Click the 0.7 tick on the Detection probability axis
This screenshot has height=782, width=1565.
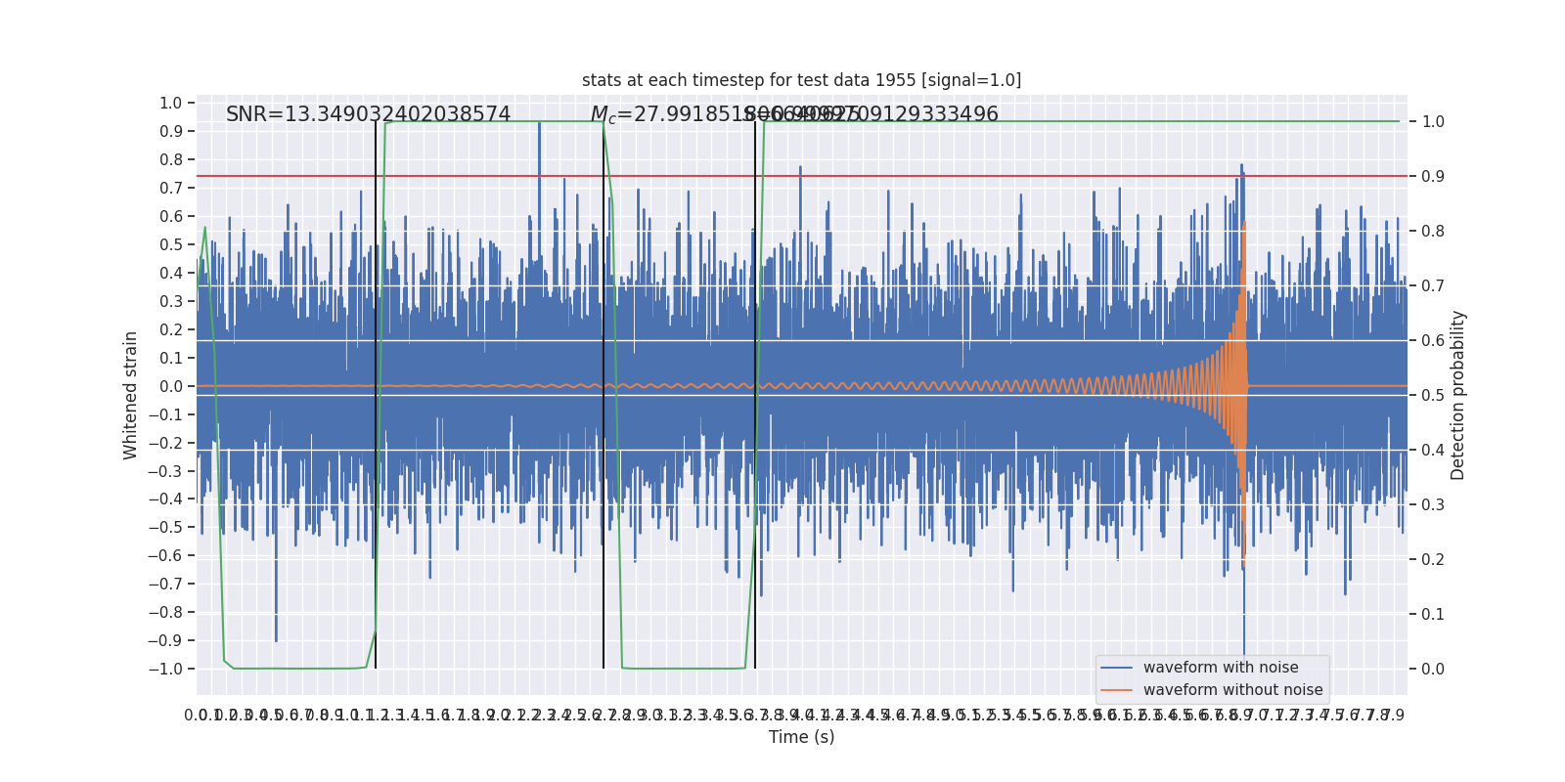[x=1433, y=285]
